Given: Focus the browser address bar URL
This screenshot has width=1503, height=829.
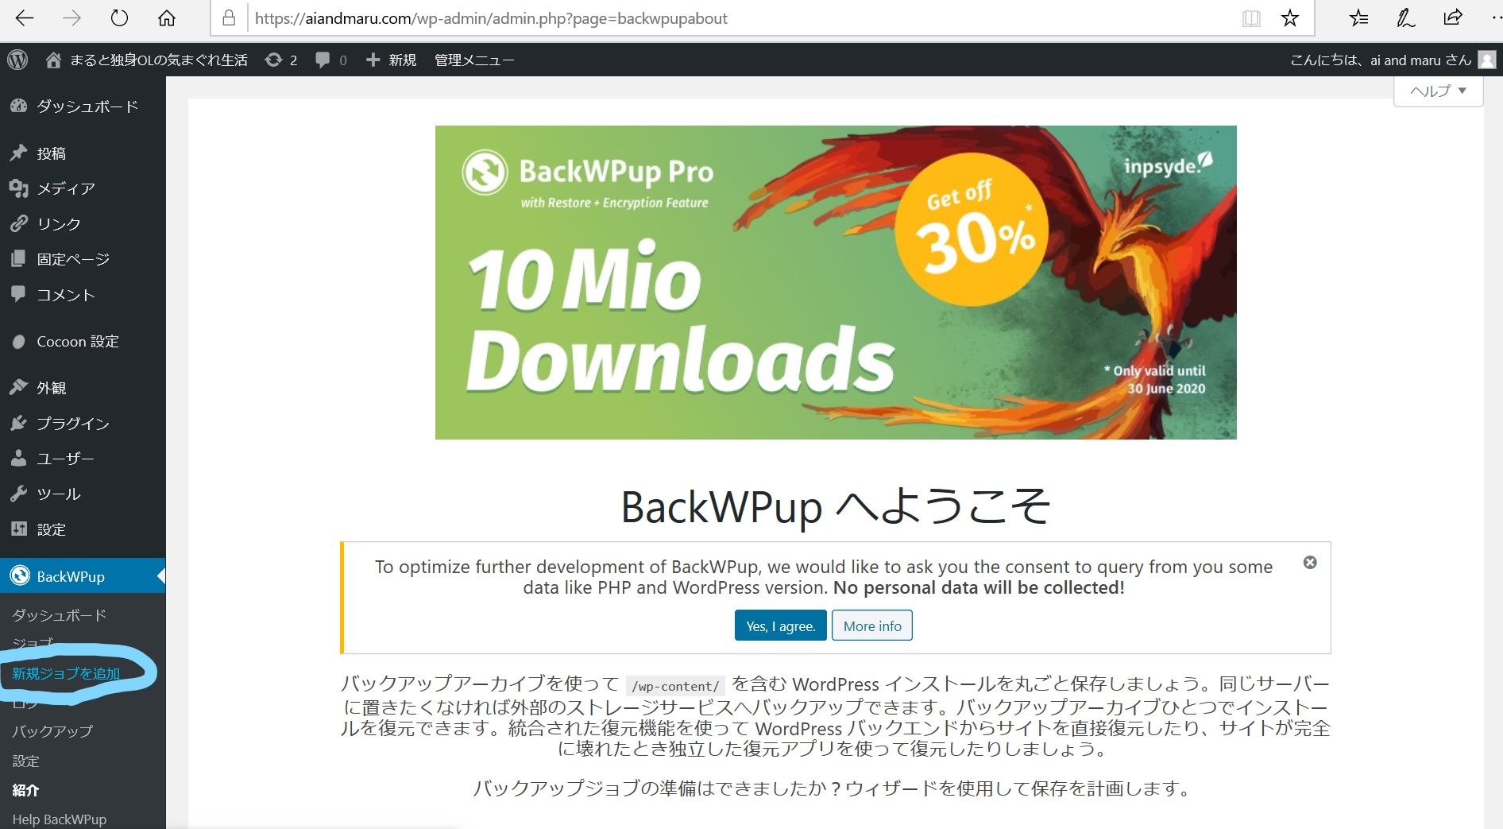Looking at the screenshot, I should 491,18.
